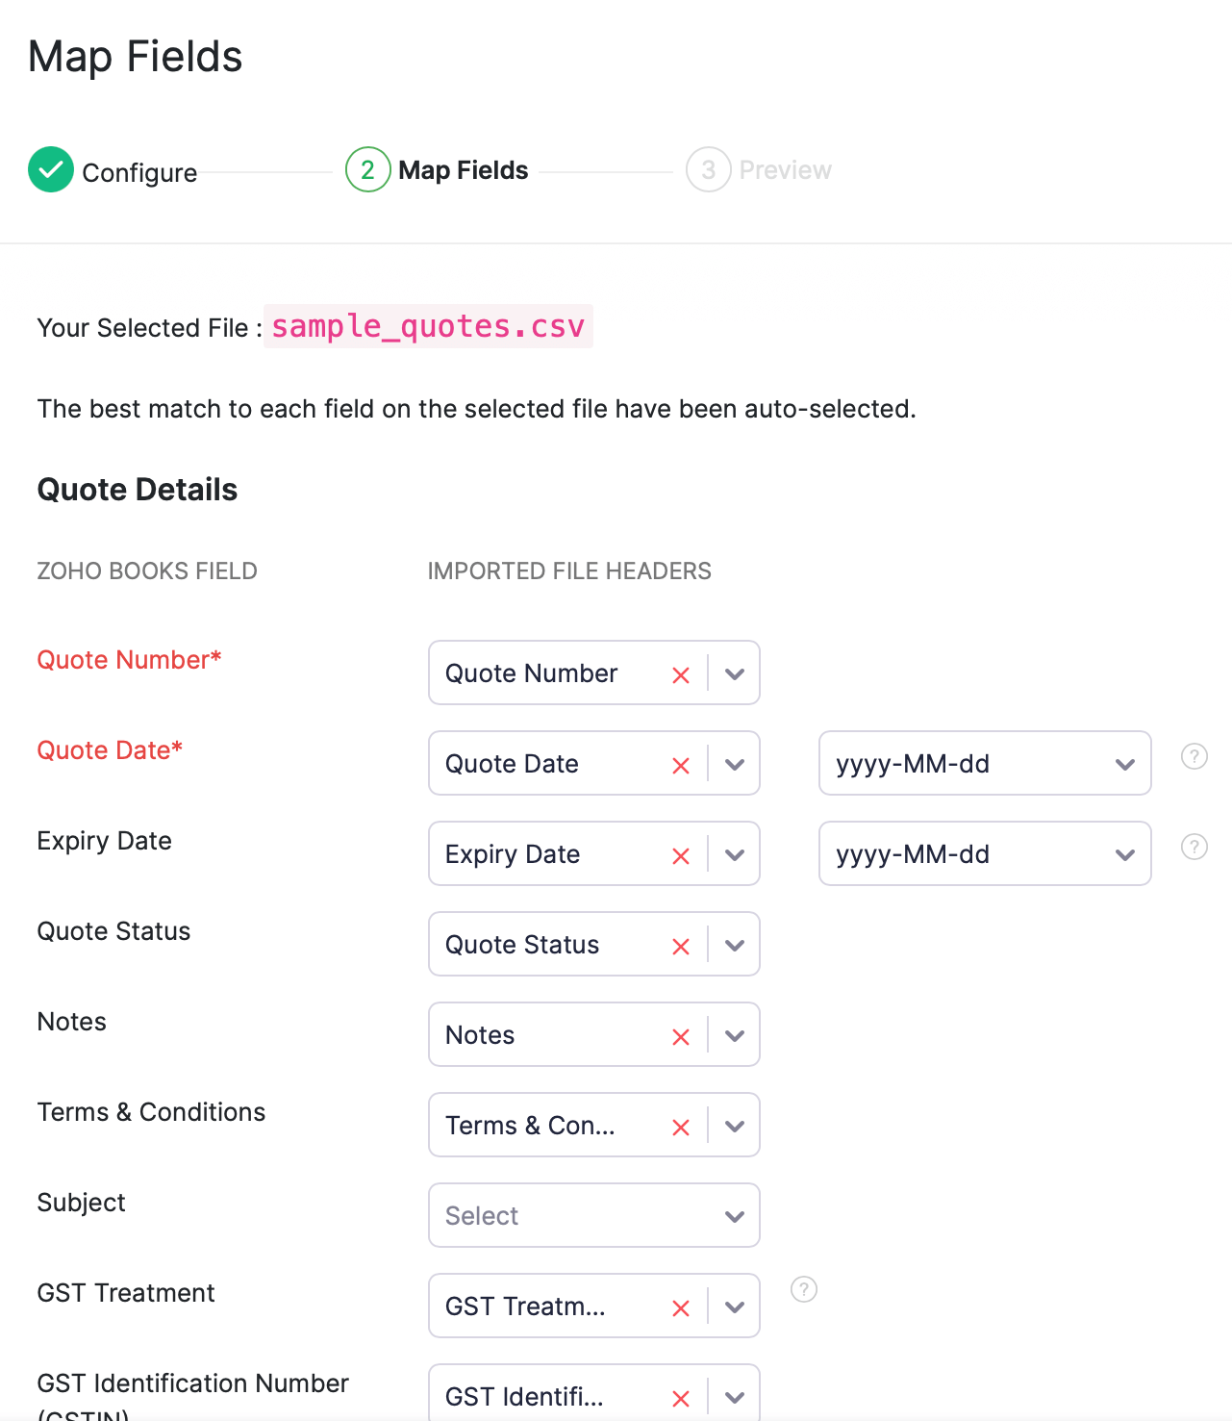Screen dimensions: 1232x1421
Task: Select the Map Fields step
Action: [463, 170]
